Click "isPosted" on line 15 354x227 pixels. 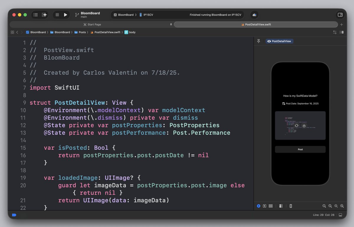click(x=73, y=148)
